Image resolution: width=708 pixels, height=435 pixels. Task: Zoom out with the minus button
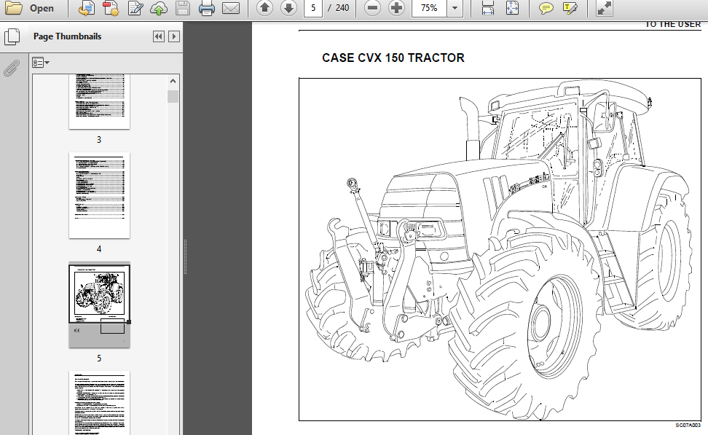[372, 8]
